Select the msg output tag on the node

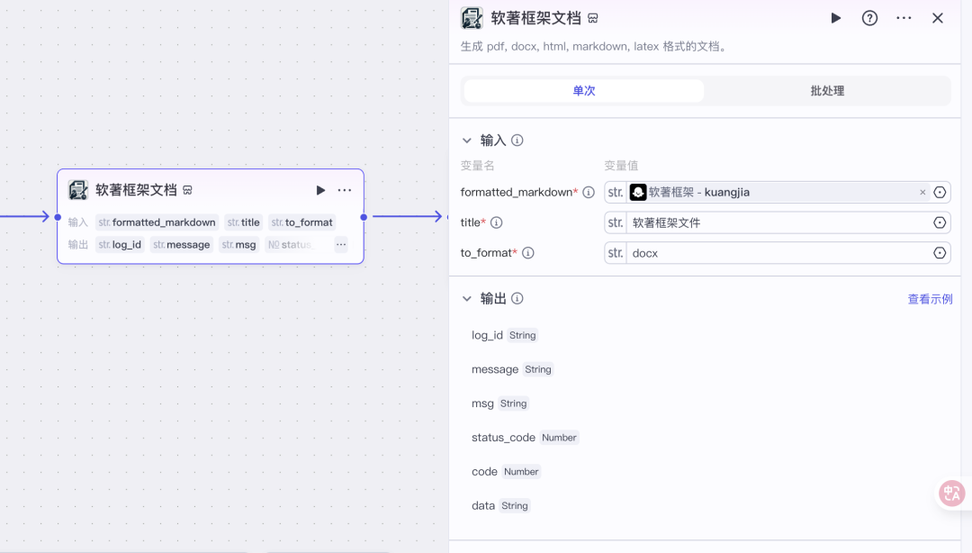238,245
